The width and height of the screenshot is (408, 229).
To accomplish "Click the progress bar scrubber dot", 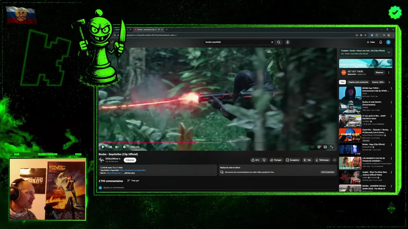I will [194, 142].
